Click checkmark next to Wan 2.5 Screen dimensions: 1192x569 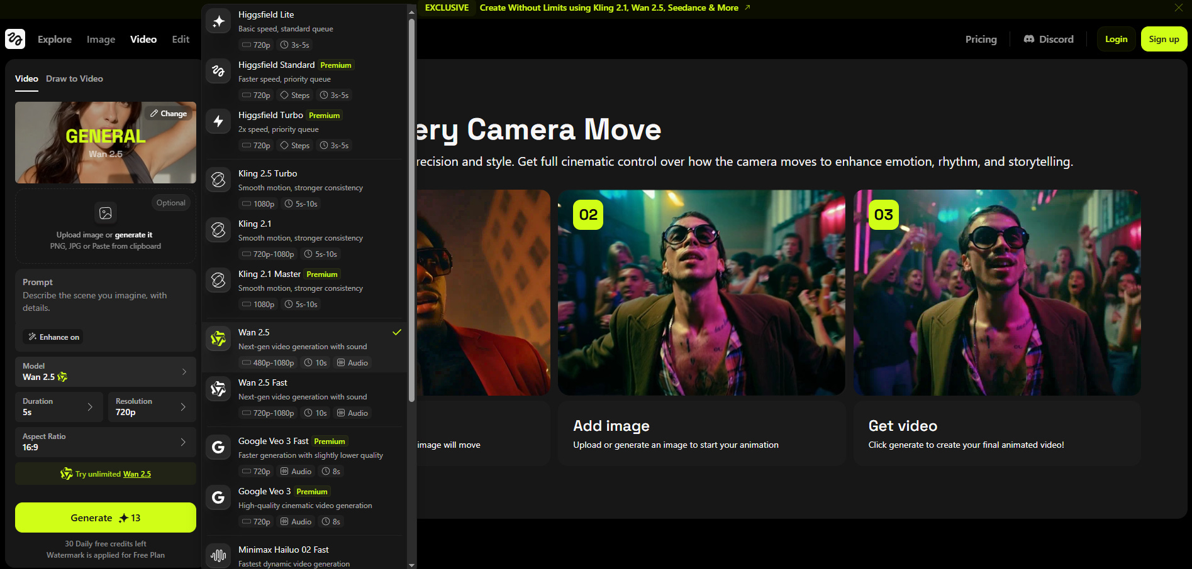(397, 332)
